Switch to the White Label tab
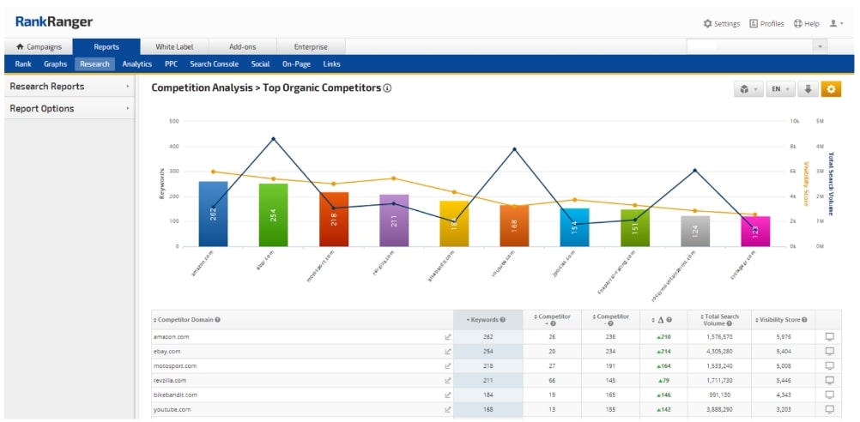 (174, 46)
